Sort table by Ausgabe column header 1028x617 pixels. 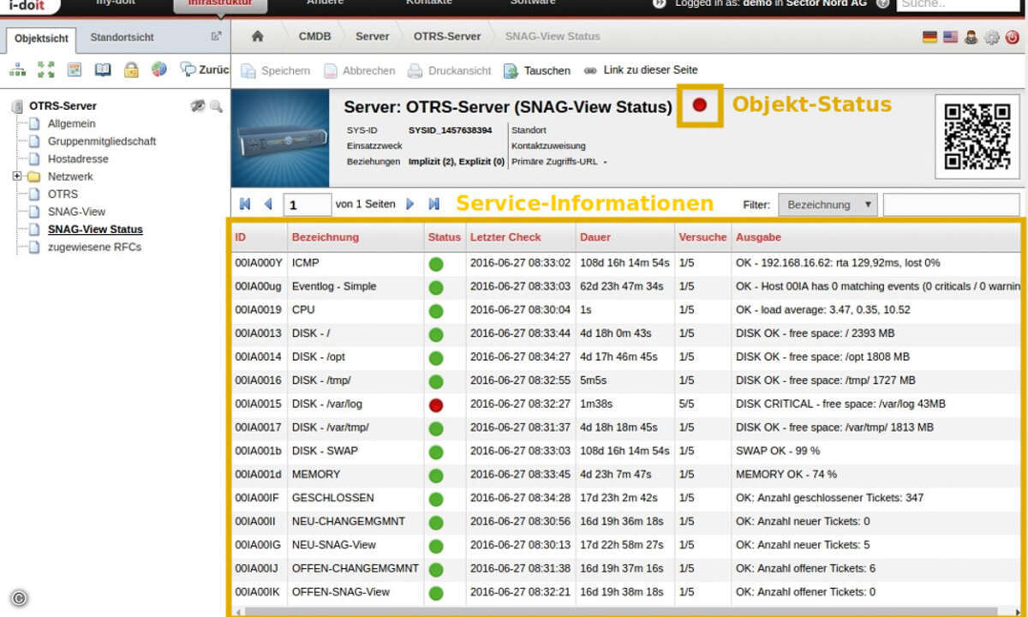(758, 237)
